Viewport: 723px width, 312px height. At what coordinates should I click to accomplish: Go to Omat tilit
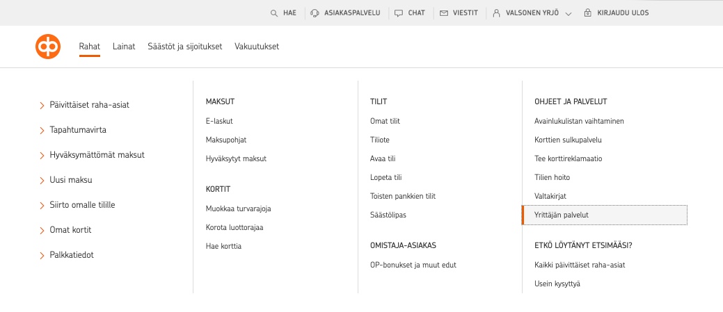(385, 121)
